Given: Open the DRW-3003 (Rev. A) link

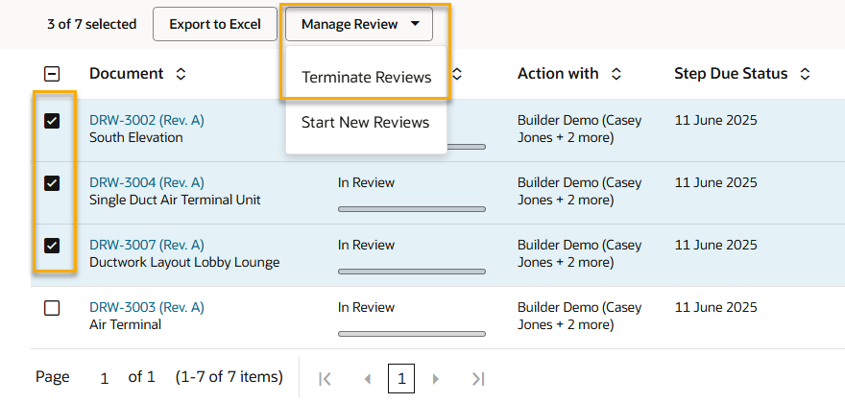Looking at the screenshot, I should (x=146, y=307).
